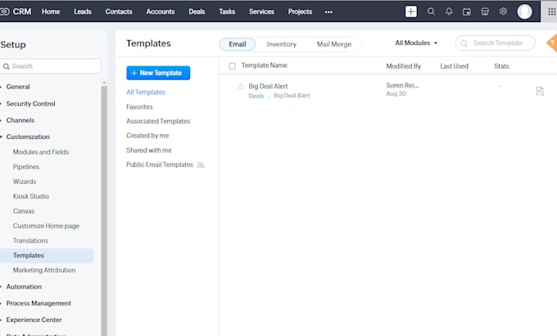Click the orange help question icon
This screenshot has width=557, height=336.
552,43
